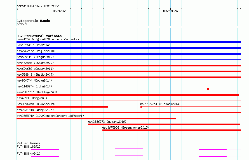Select the red nsv462585 Itsara2009 bar

pos(129,66)
